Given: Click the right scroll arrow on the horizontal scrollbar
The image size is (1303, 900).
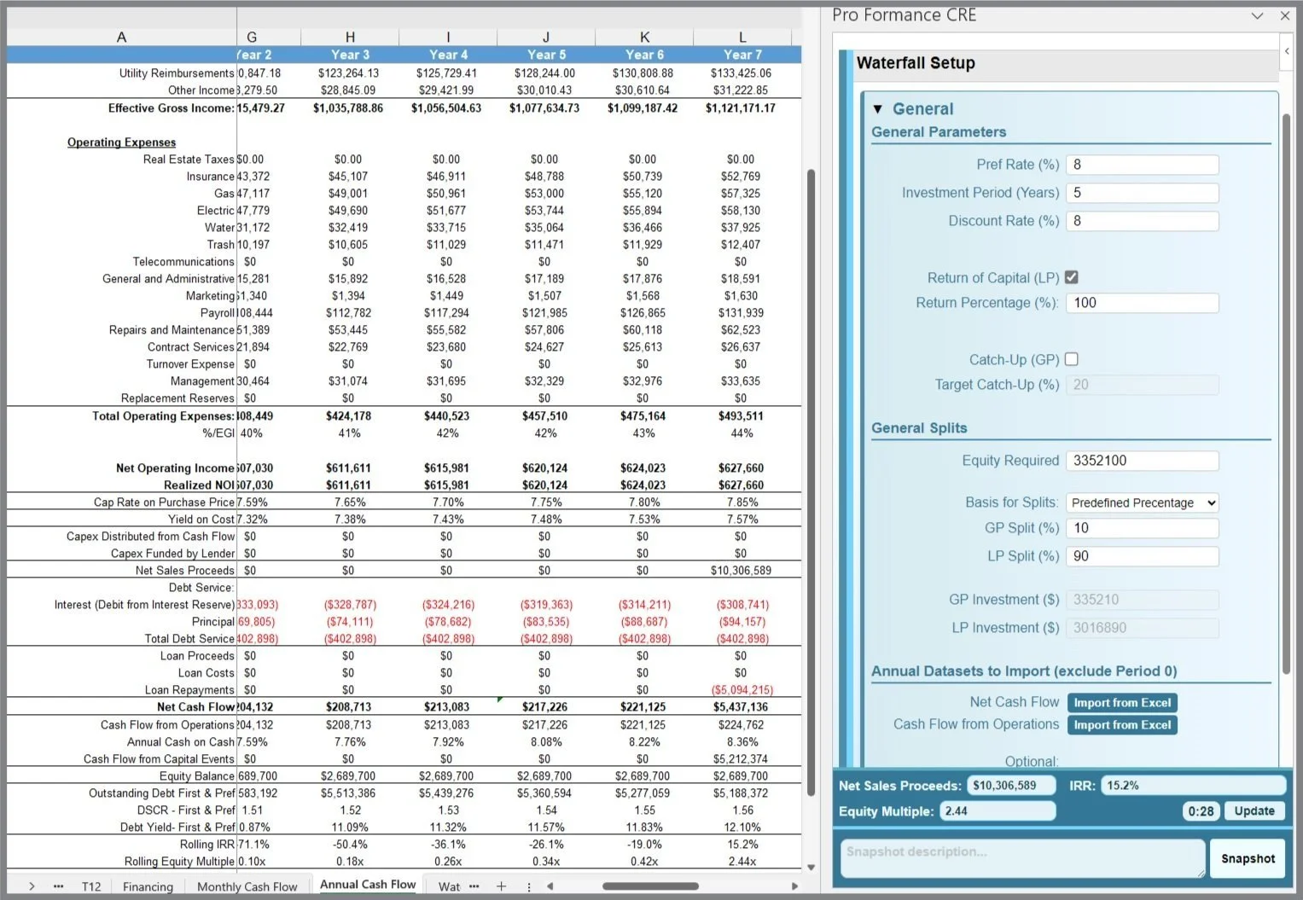Looking at the screenshot, I should (794, 886).
